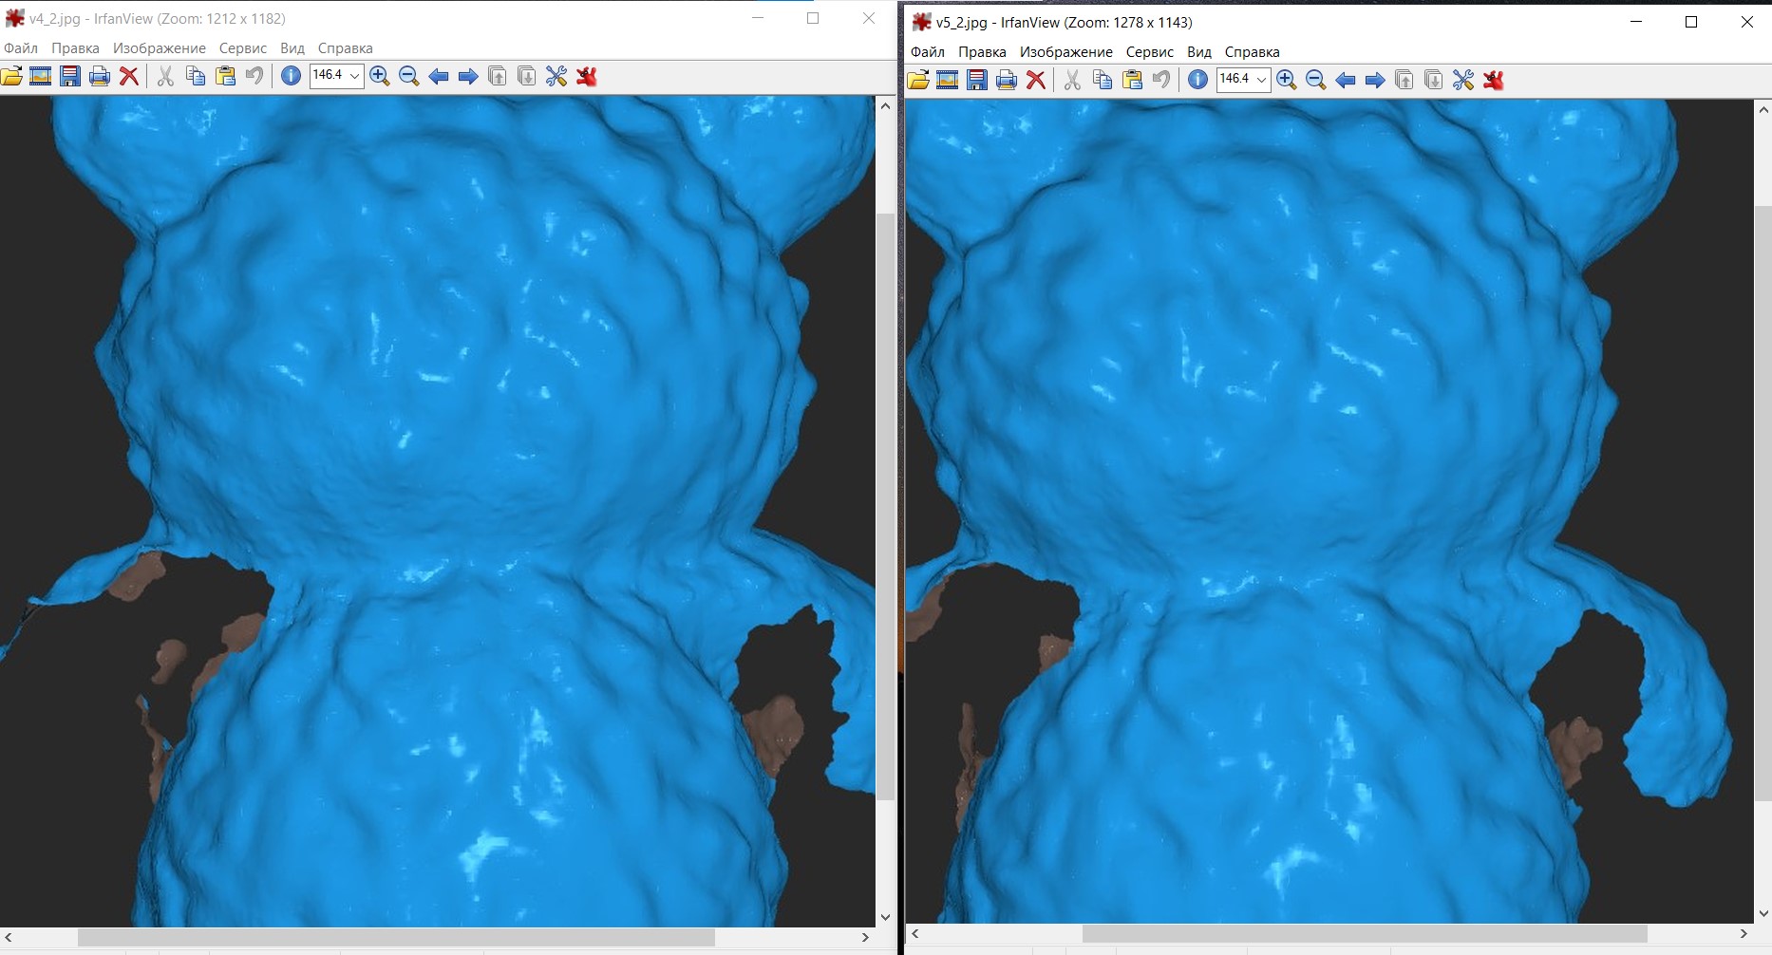Open the Справка menu in v4_2.jpg window

[346, 48]
